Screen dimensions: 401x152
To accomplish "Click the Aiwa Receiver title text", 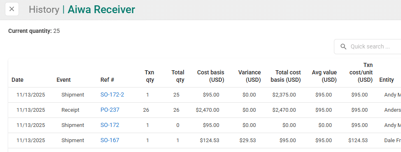I will coord(101,9).
